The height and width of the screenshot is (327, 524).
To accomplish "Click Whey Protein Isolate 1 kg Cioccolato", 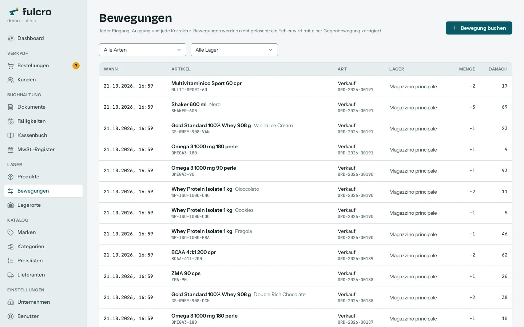I will (x=215, y=189).
